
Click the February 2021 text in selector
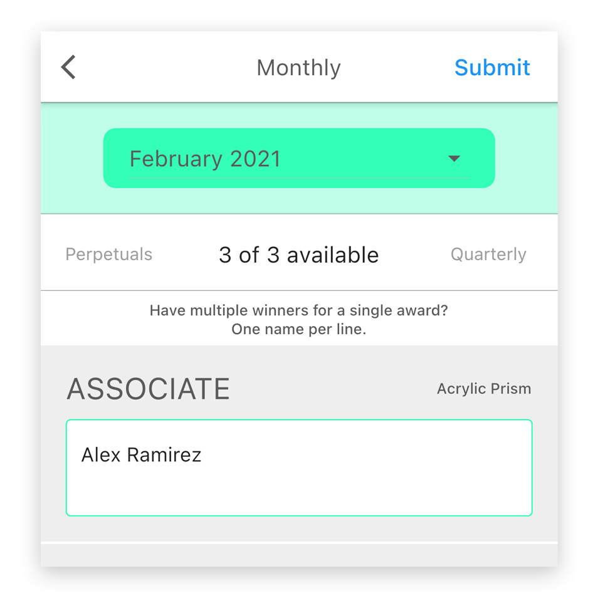tap(205, 159)
